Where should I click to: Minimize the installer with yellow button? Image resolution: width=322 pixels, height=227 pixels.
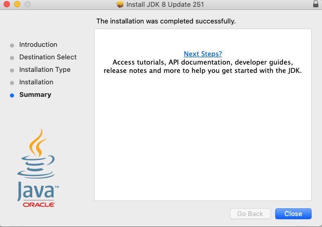17,4
